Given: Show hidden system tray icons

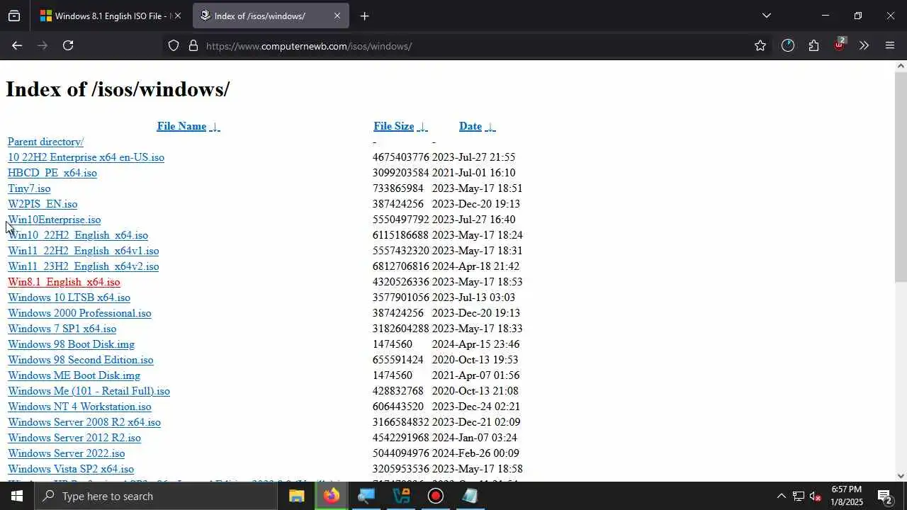Looking at the screenshot, I should point(781,496).
